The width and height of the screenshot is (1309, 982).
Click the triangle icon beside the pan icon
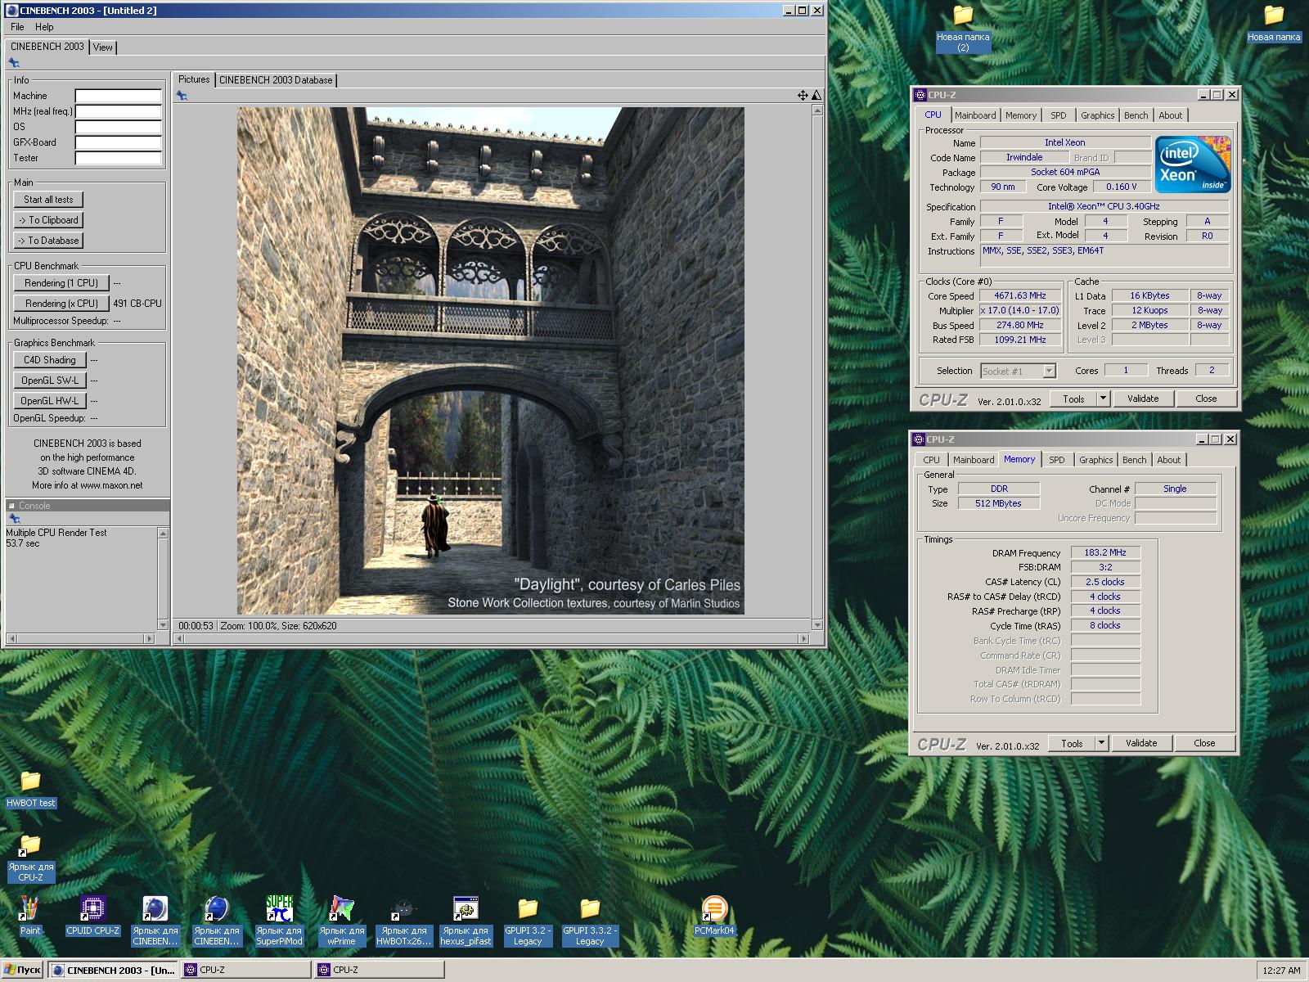[x=816, y=96]
